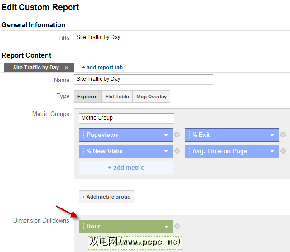Image resolution: width=290 pixels, height=252 pixels.
Task: Close the Site Traffic by Day tab
Action: click(x=66, y=68)
